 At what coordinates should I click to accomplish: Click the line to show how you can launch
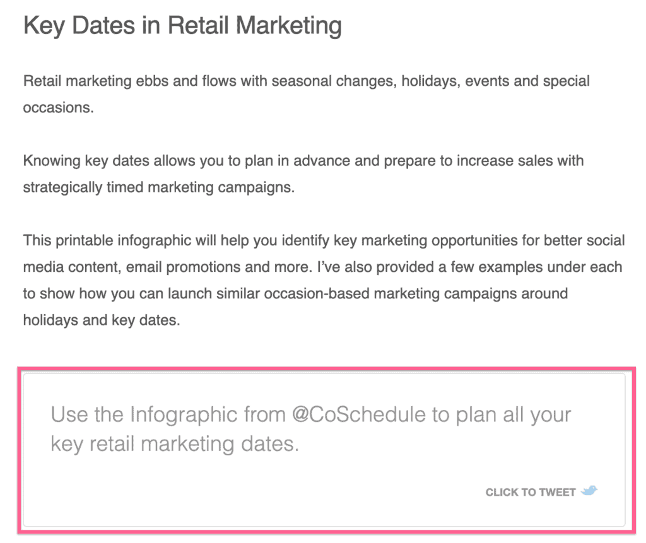pos(295,294)
